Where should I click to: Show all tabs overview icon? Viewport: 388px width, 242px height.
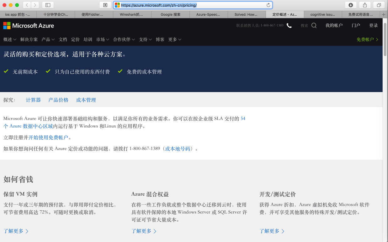pos(379,5)
